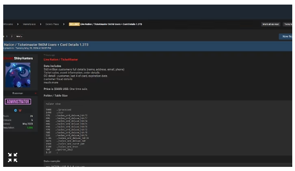Image resolution: width=295 pixels, height=171 pixels.
Task: Go to the Sellers Place breadcrumb
Action: (x=52, y=24)
